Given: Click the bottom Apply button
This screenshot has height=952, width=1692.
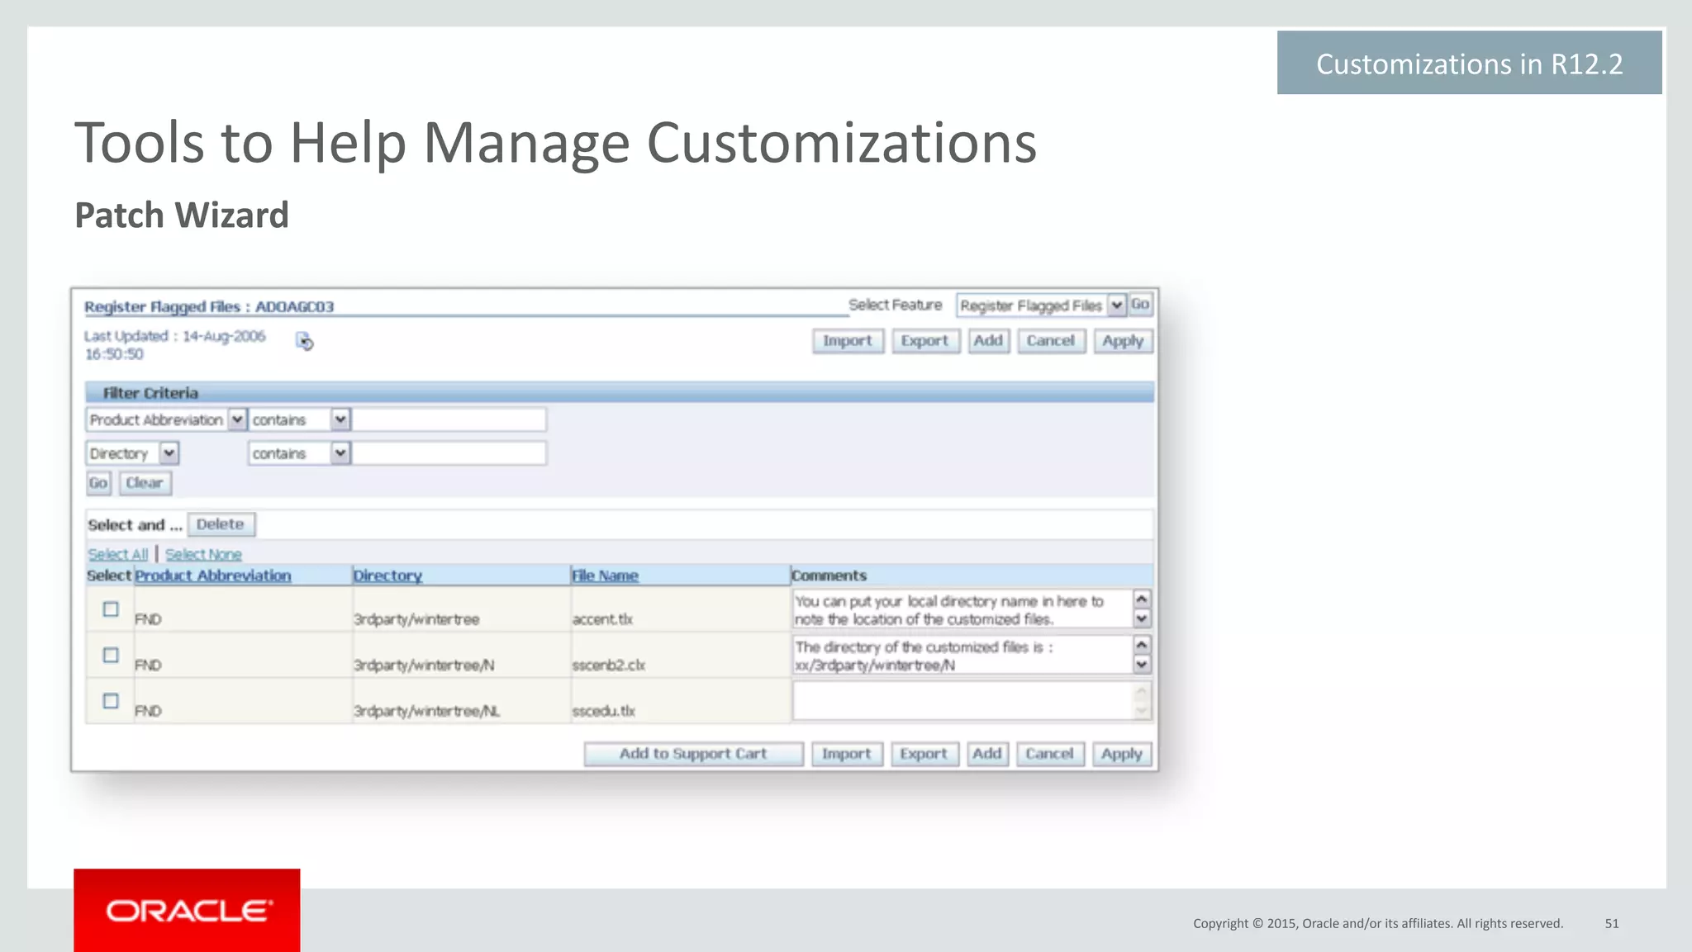Looking at the screenshot, I should pos(1122,754).
